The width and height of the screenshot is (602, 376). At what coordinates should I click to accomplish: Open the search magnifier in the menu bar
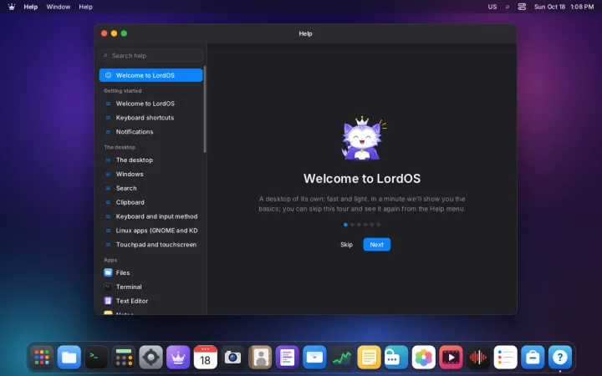pos(508,7)
